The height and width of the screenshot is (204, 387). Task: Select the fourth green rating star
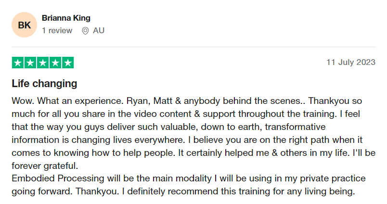point(55,63)
